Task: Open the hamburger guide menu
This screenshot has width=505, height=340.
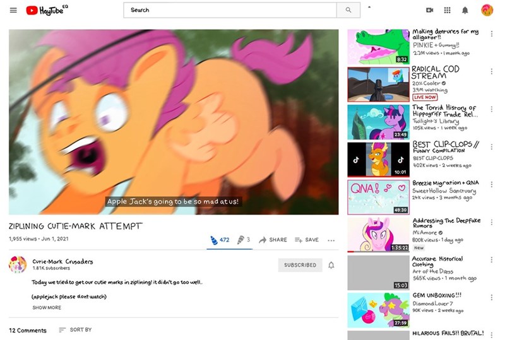Action: (13, 10)
